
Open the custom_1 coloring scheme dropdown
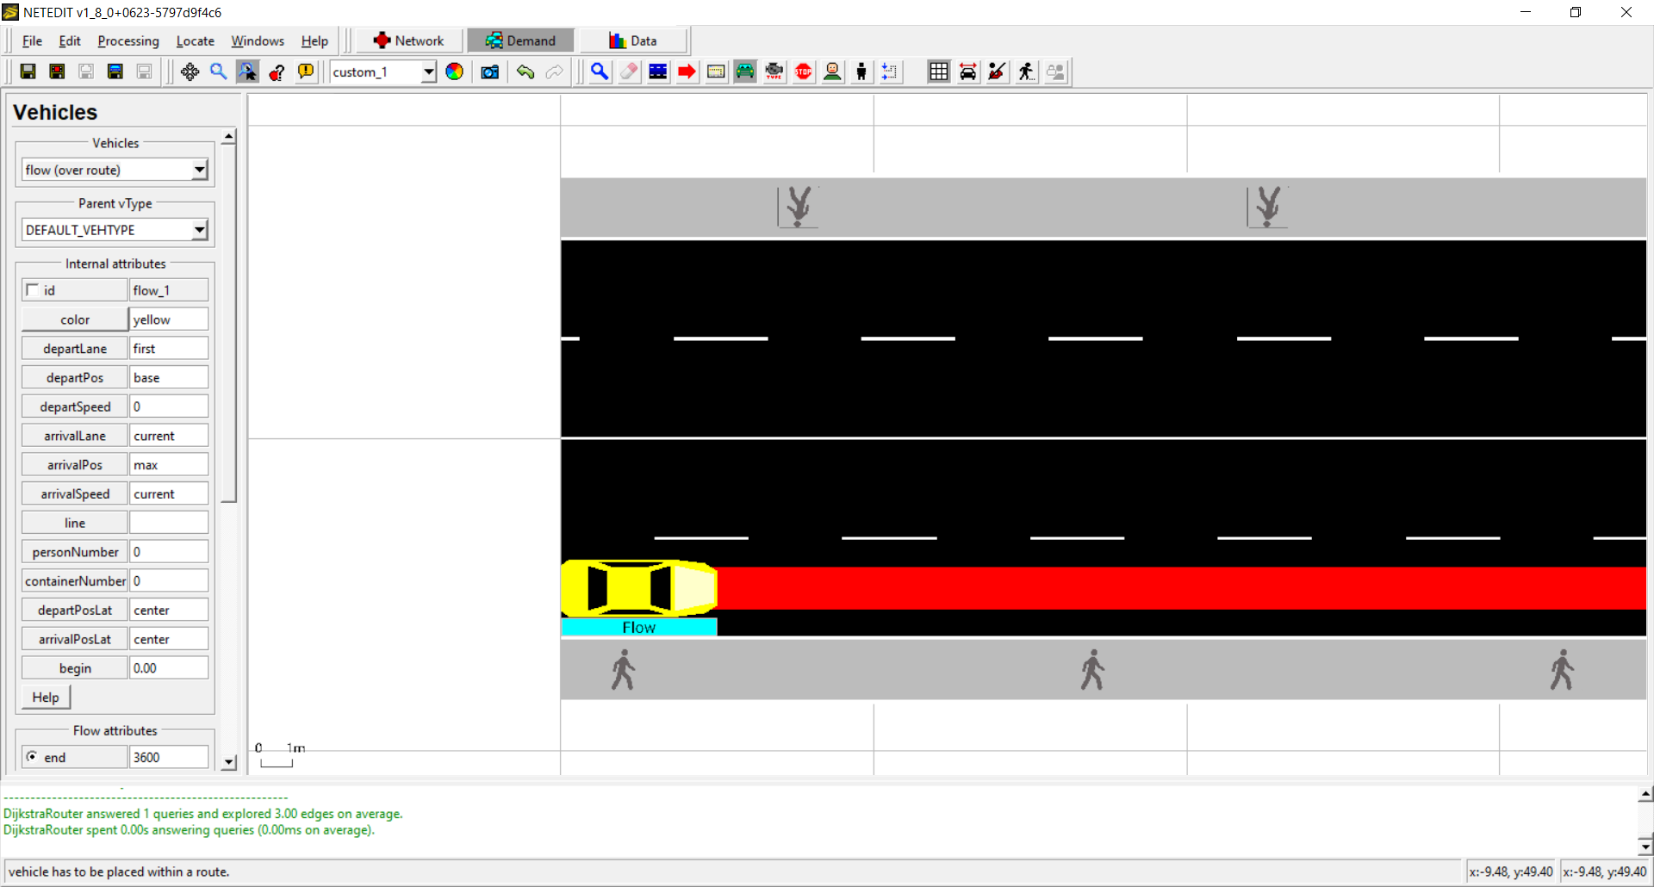click(428, 72)
